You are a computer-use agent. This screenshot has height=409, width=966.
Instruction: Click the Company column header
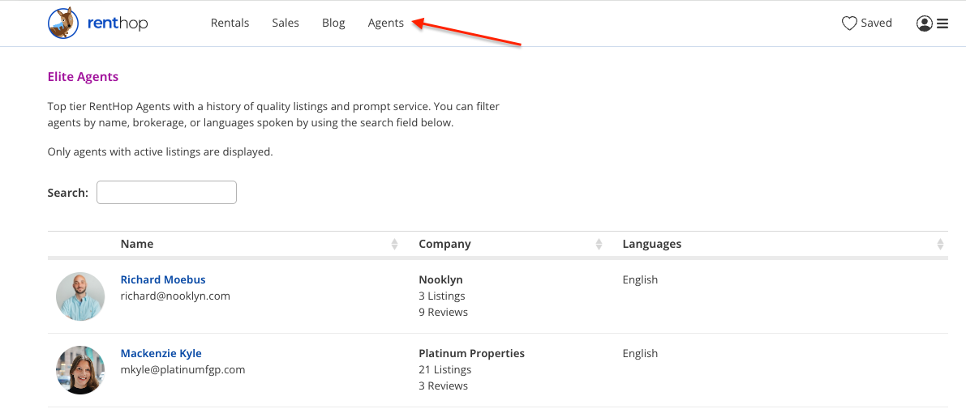click(444, 244)
